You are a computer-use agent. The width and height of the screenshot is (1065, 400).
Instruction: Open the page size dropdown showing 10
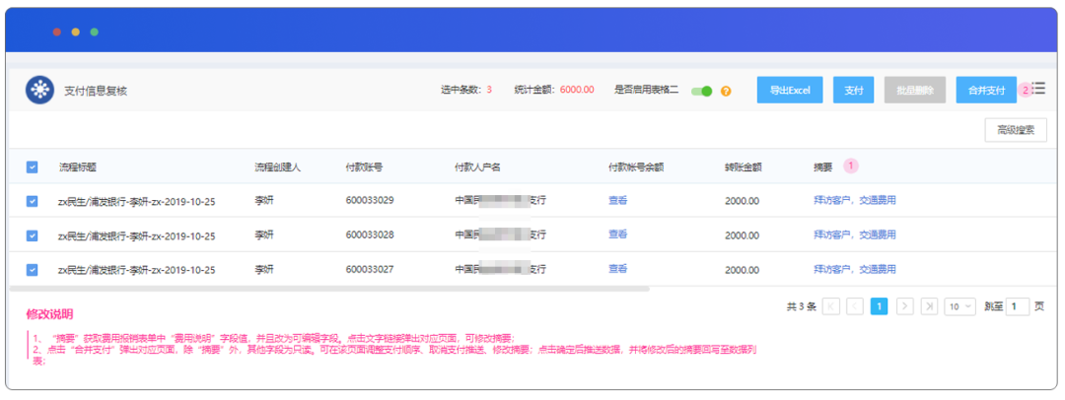click(959, 306)
